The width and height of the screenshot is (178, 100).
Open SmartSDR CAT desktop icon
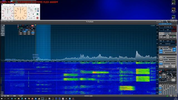click(174, 11)
